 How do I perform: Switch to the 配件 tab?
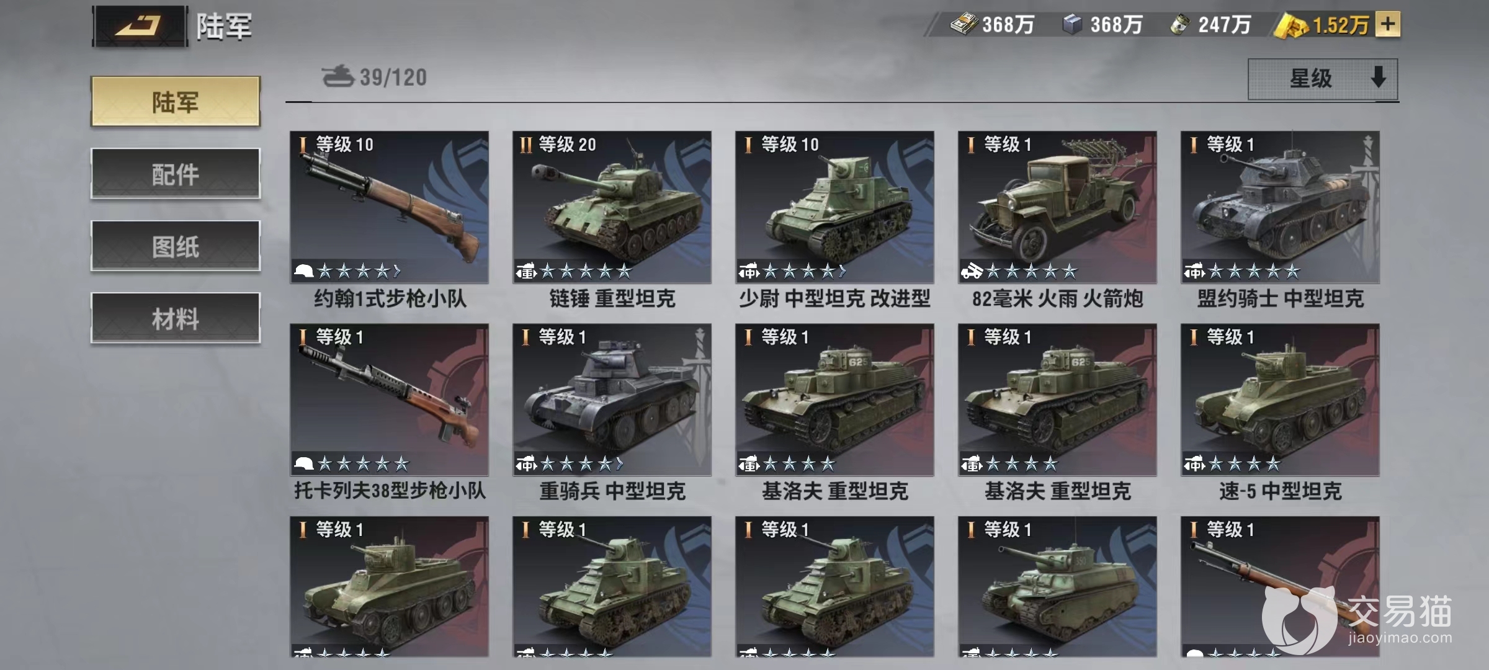pyautogui.click(x=176, y=174)
